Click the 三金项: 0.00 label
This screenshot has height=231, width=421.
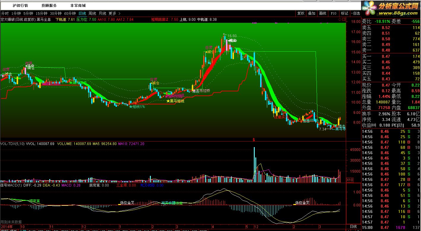126,185
